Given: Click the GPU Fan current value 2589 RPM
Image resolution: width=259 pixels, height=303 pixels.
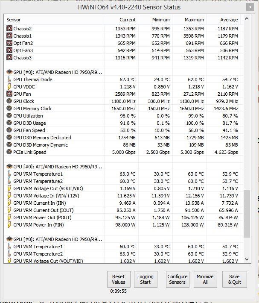Looking at the screenshot, I should pos(125,94).
